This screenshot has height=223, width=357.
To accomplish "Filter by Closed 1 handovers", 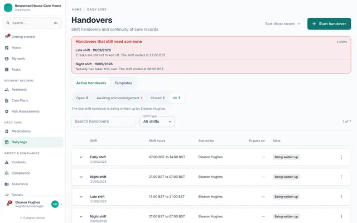I will point(157,98).
